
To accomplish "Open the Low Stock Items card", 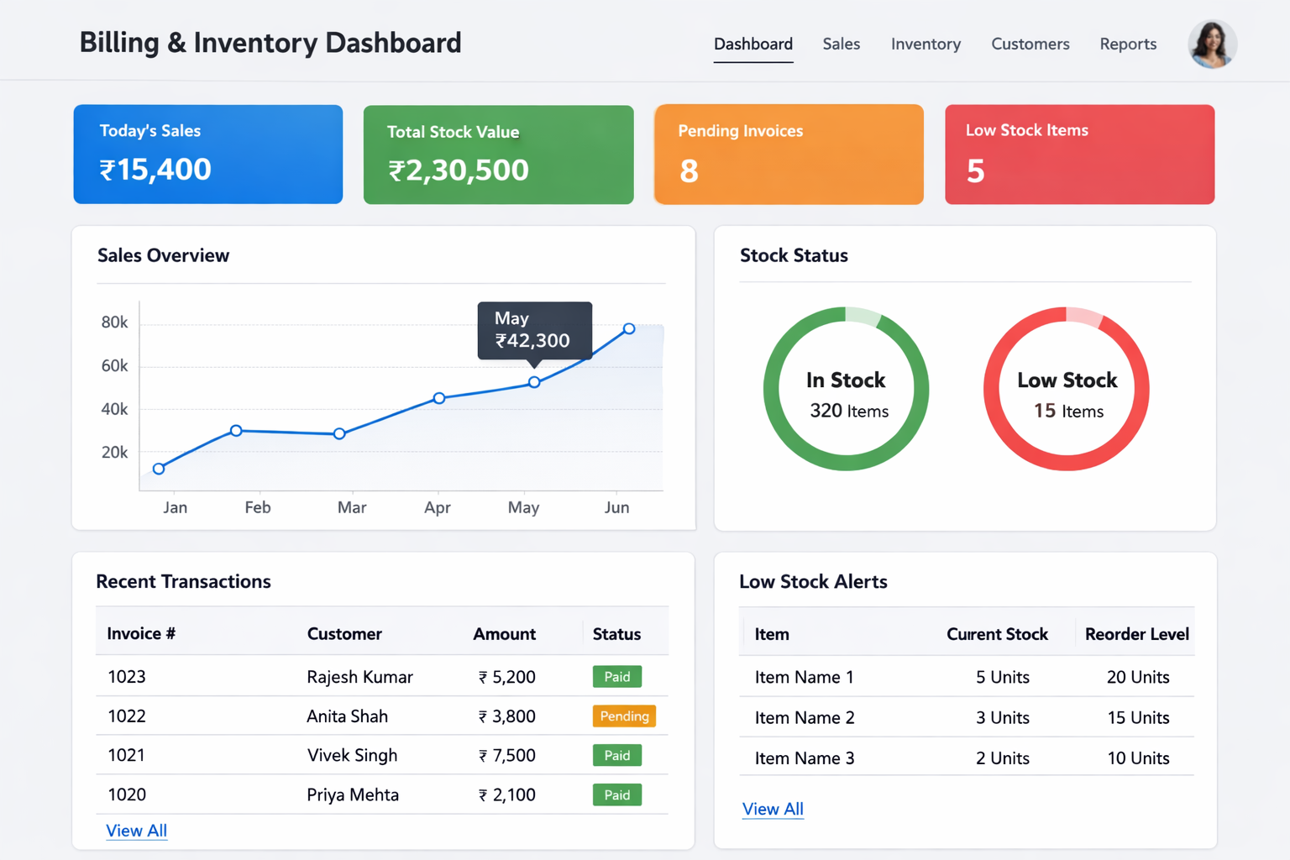I will pyautogui.click(x=1079, y=155).
